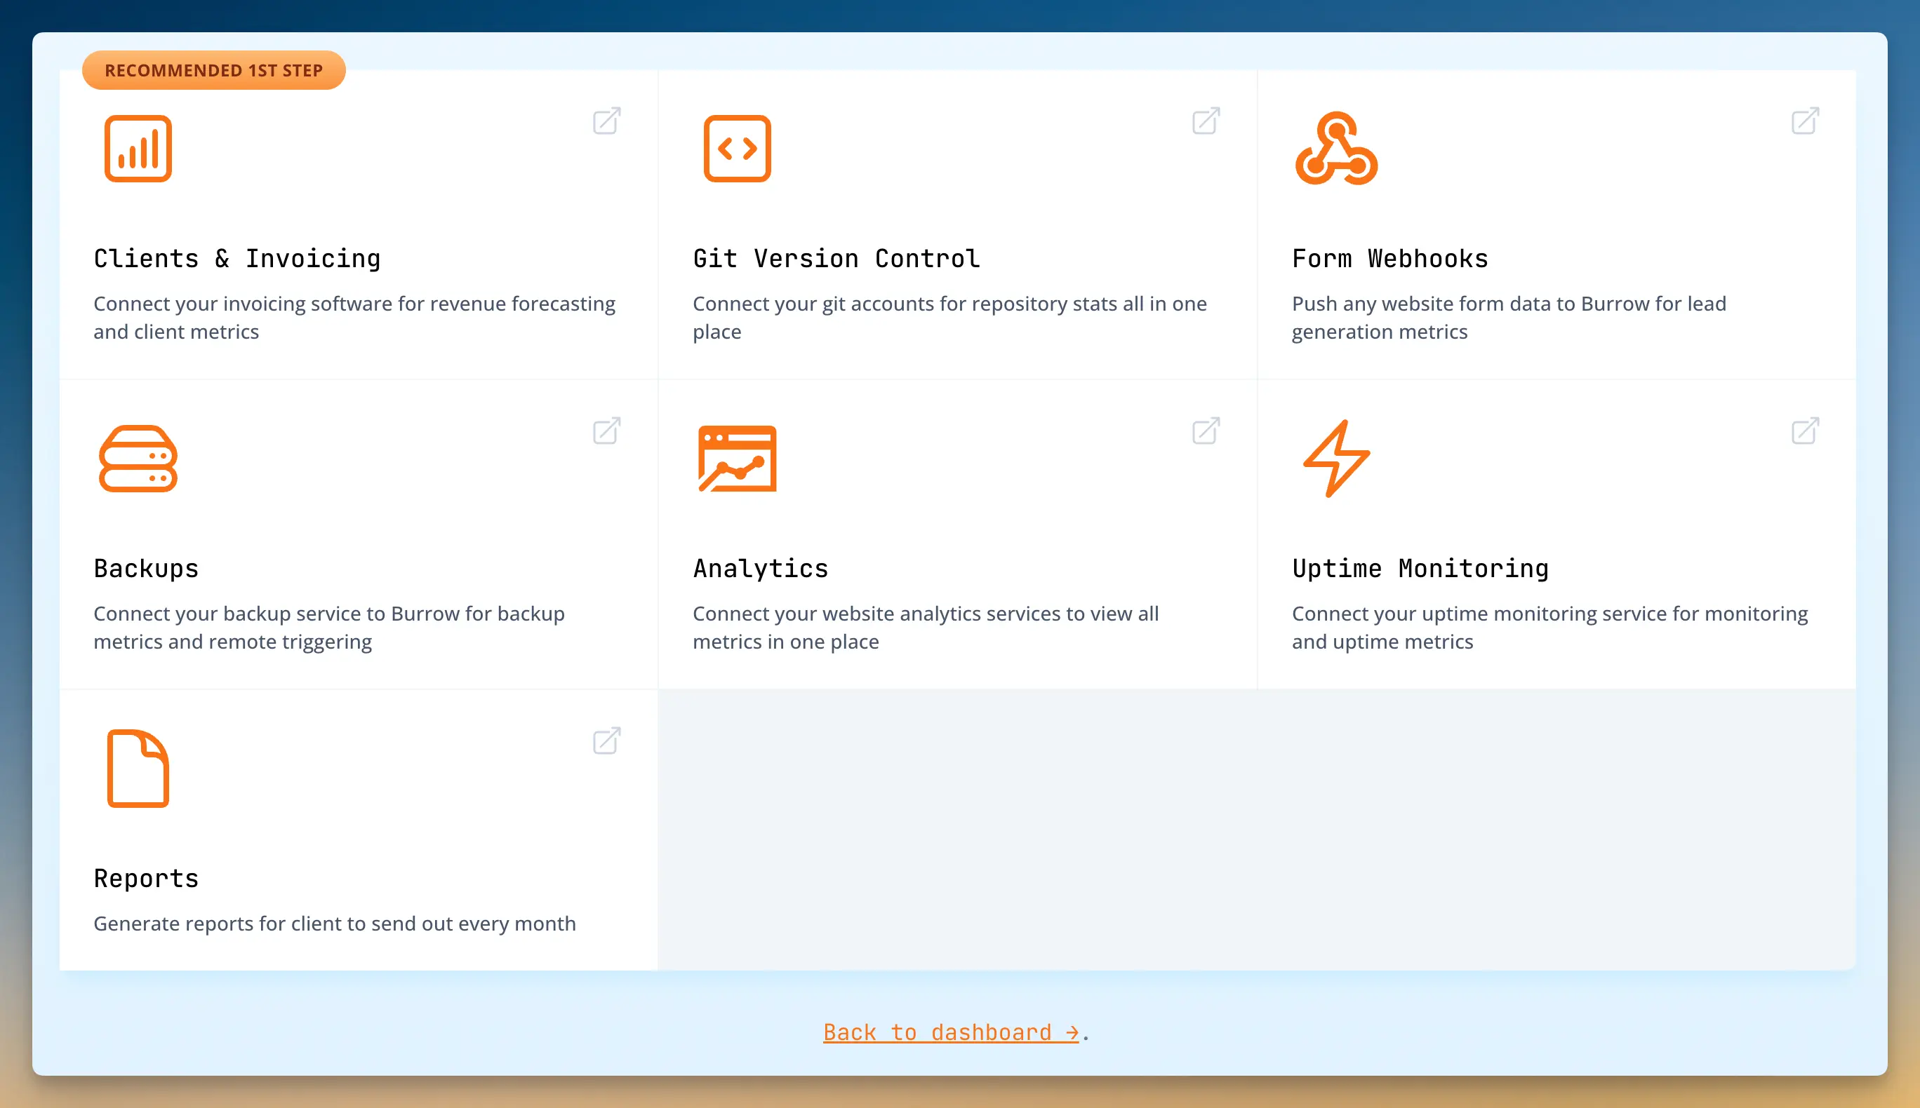Open external link icon on Uptime Monitoring card
The image size is (1920, 1108).
pos(1805,431)
